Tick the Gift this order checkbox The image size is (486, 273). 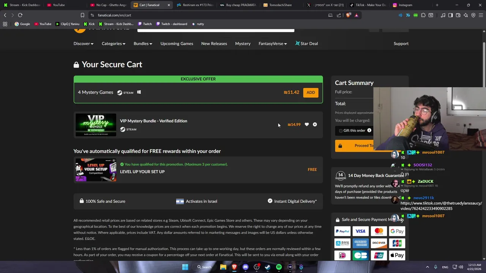tap(341, 130)
